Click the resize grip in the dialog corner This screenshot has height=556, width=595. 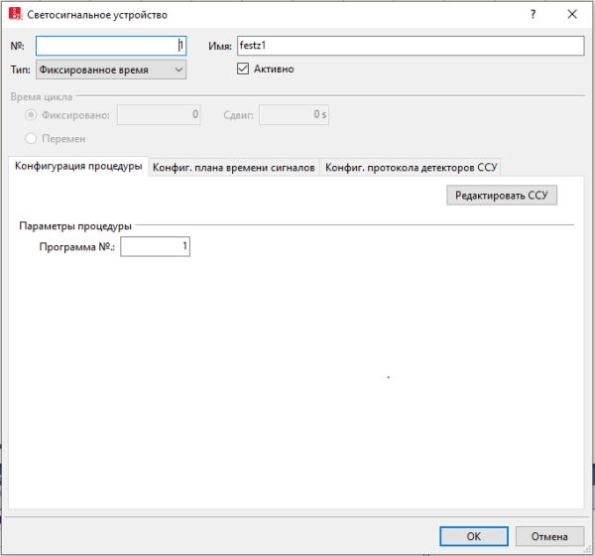[x=587, y=548]
